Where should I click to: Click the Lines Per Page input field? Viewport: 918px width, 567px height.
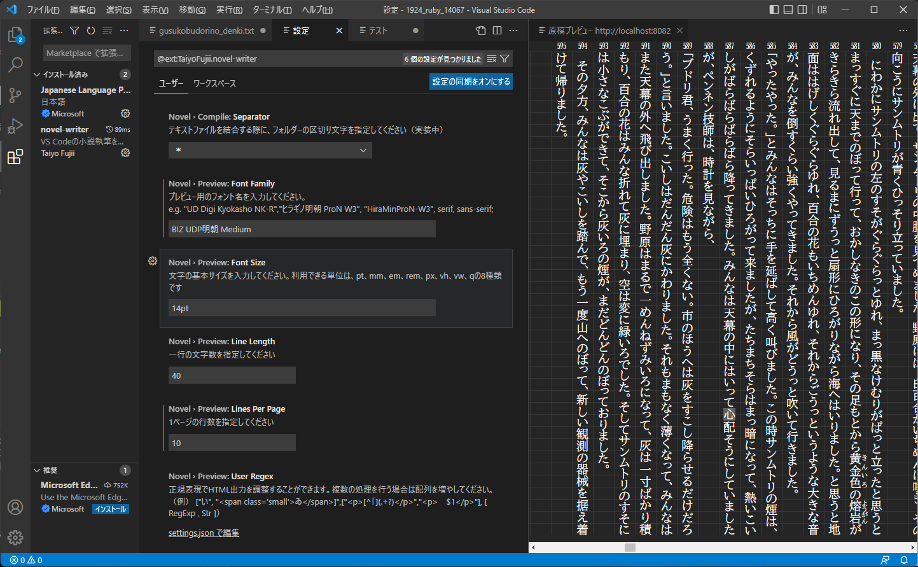point(232,443)
